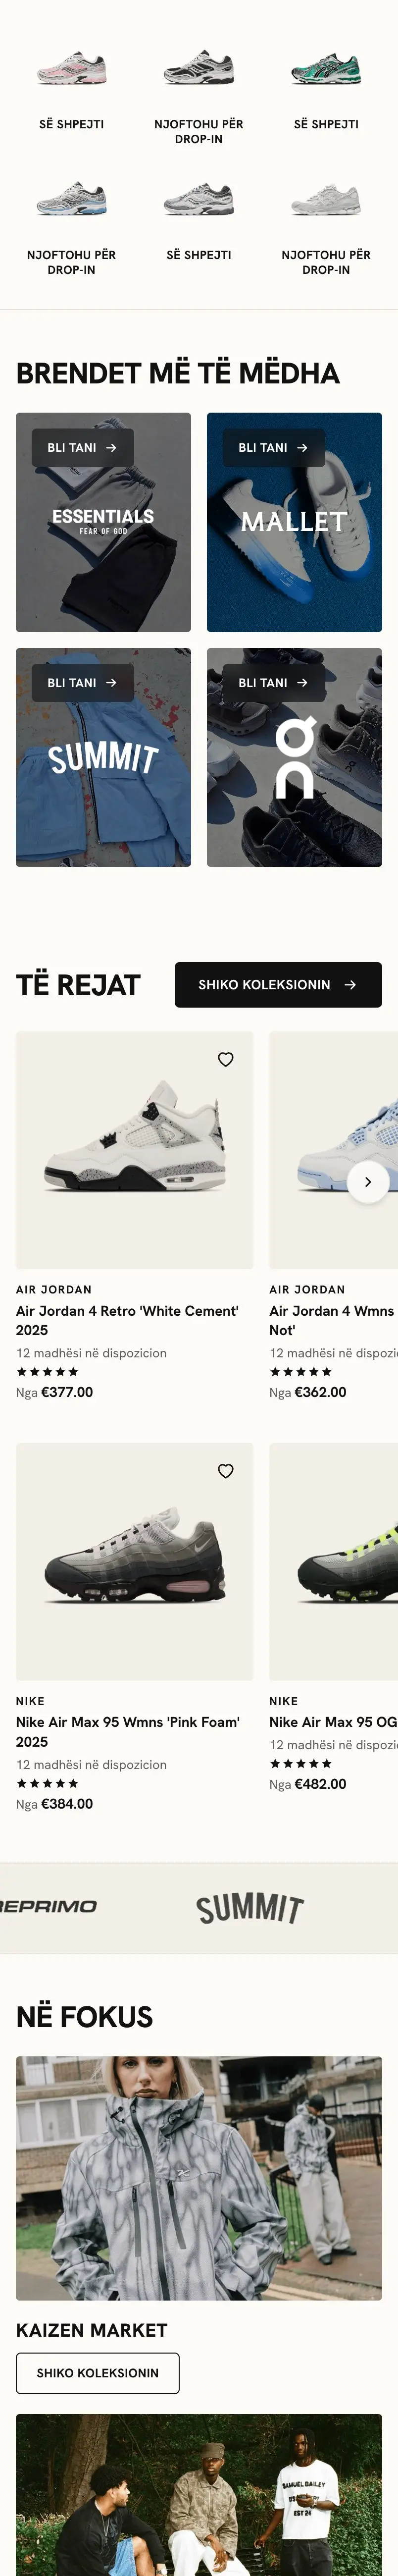This screenshot has height=2576, width=398.
Task: Open Nike Air Max 95 Wmns 'Pink Foam' title
Action: coord(128,1732)
